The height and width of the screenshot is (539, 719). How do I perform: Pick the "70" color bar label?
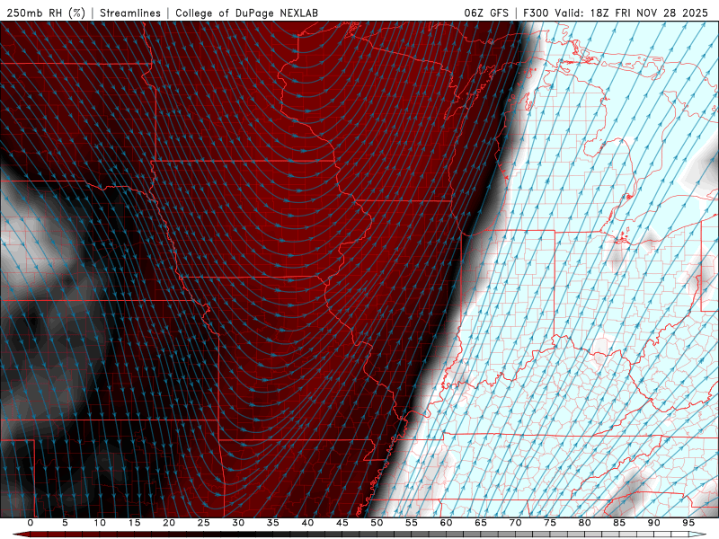[x=515, y=523]
